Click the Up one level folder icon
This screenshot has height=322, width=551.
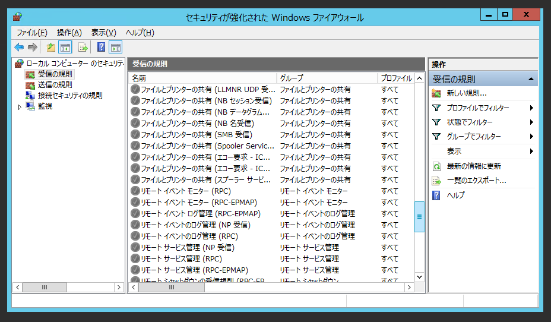51,47
